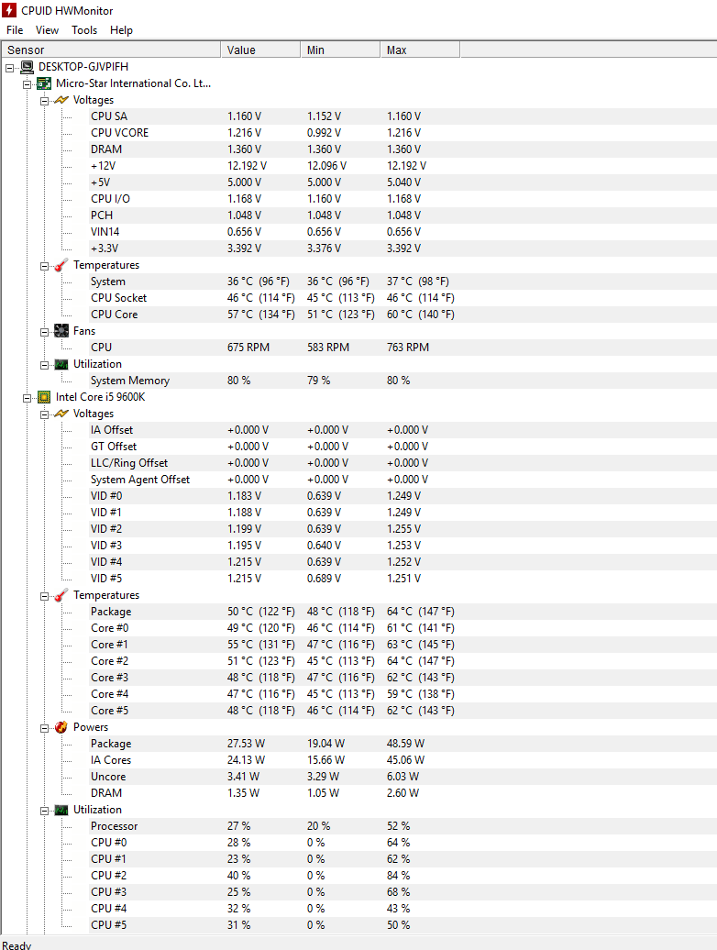Collapse the CPU Temperatures group with Package
Viewport: 717px width, 950px height.
[x=44, y=596]
